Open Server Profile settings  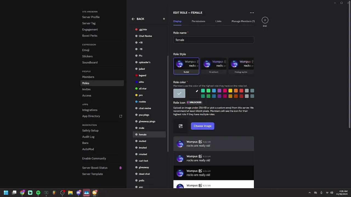pos(91,17)
